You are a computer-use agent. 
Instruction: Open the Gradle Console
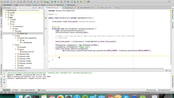point(164,90)
